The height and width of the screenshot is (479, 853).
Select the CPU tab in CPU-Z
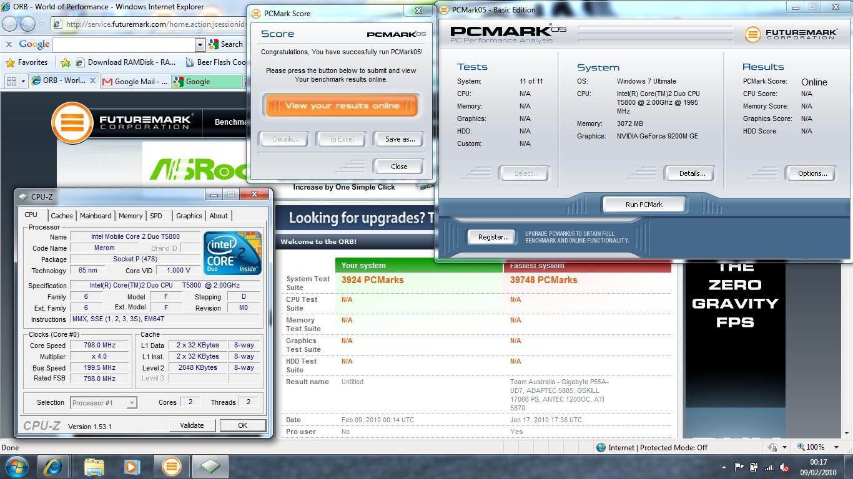[x=31, y=215]
